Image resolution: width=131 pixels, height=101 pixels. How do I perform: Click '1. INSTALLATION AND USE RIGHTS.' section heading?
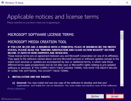29,77
